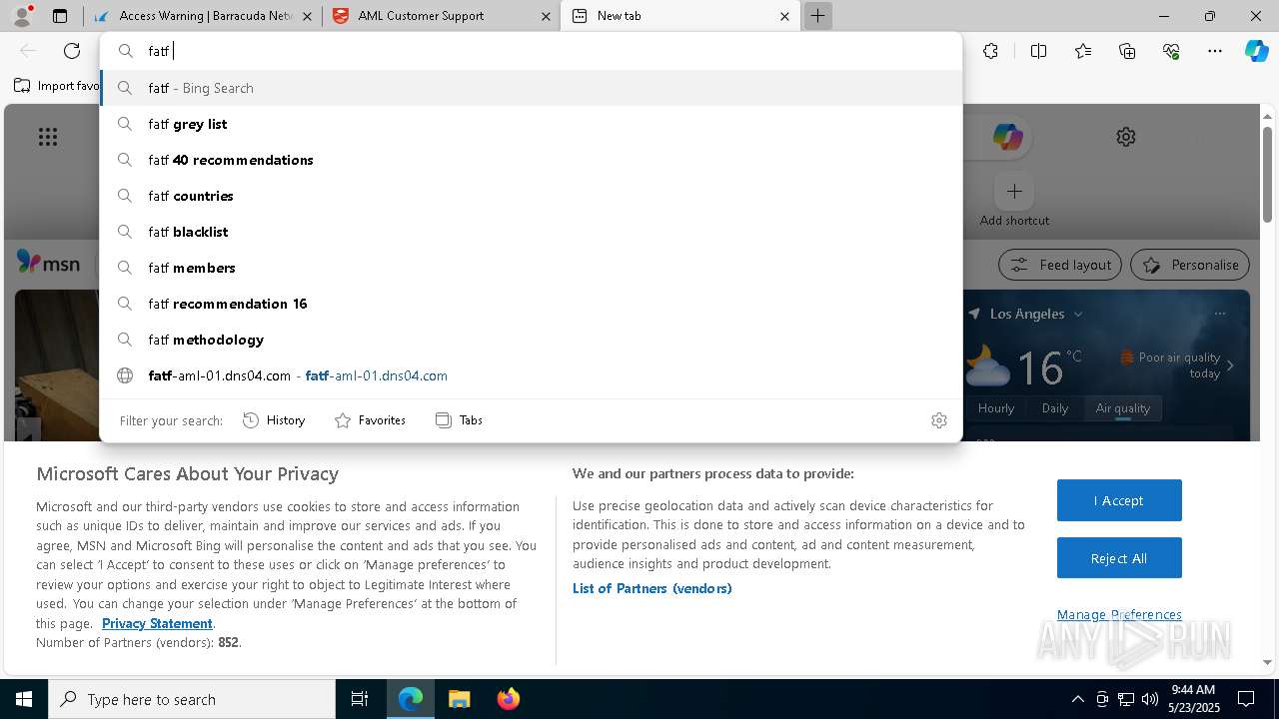The width and height of the screenshot is (1279, 719).
Task: Filter search by History
Action: tap(274, 420)
